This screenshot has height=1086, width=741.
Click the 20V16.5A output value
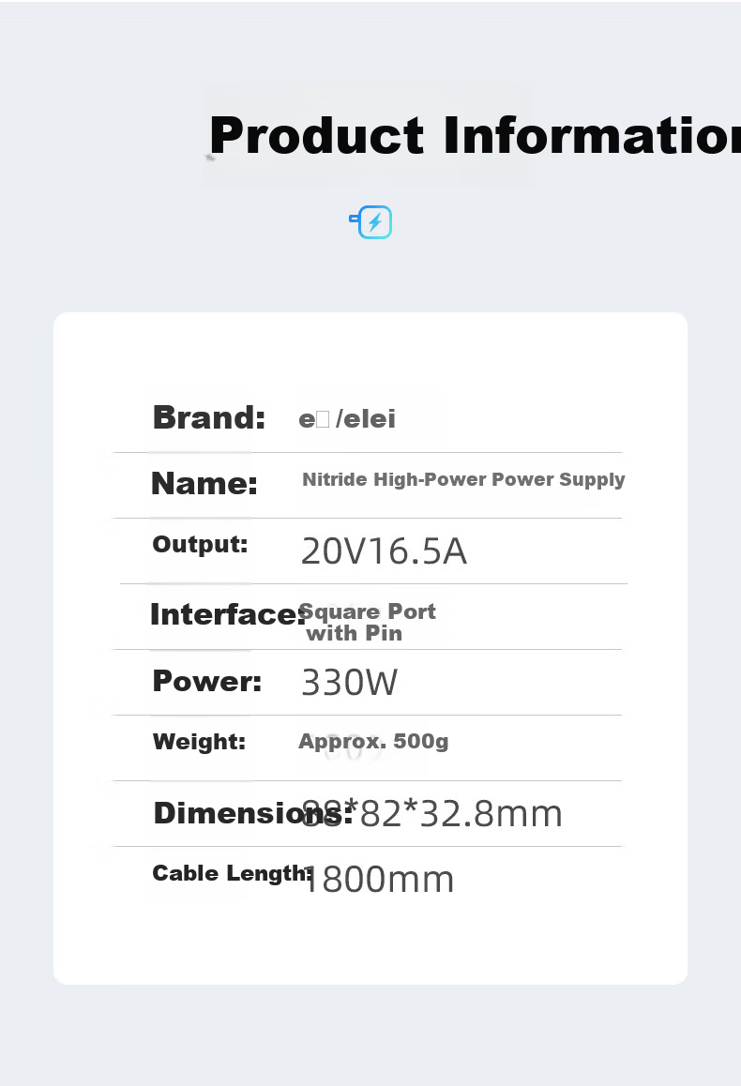coord(384,551)
